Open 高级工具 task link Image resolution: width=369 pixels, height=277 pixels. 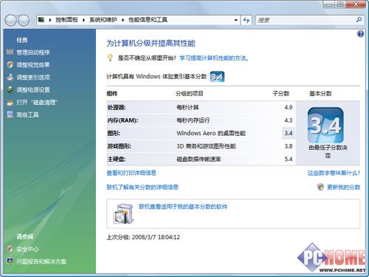tap(27, 114)
